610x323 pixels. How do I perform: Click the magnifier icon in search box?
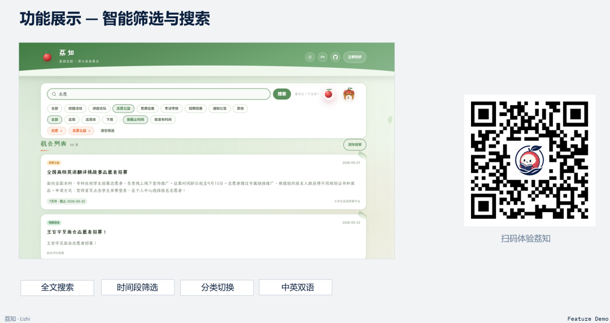(x=54, y=94)
